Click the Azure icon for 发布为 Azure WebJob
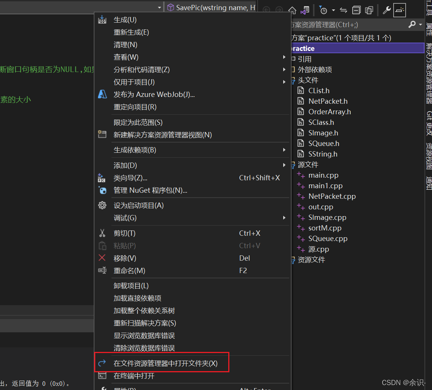This screenshot has width=432, height=390. (102, 94)
